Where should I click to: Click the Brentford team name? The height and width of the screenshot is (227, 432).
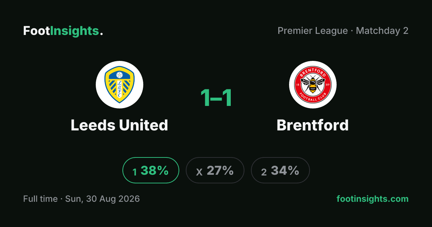tap(312, 125)
